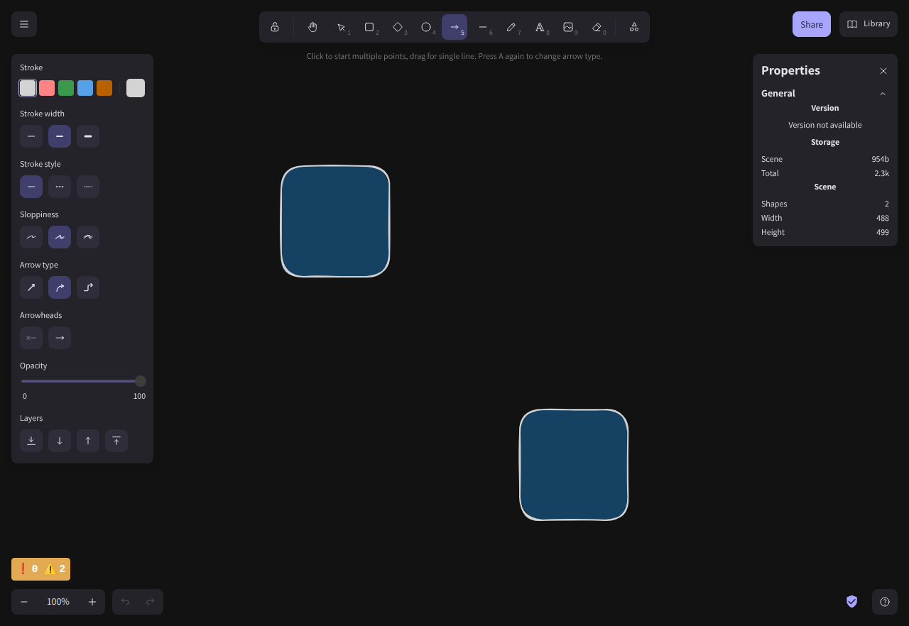Activate the Eraser tool
This screenshot has height=626, width=909.
coord(597,27)
